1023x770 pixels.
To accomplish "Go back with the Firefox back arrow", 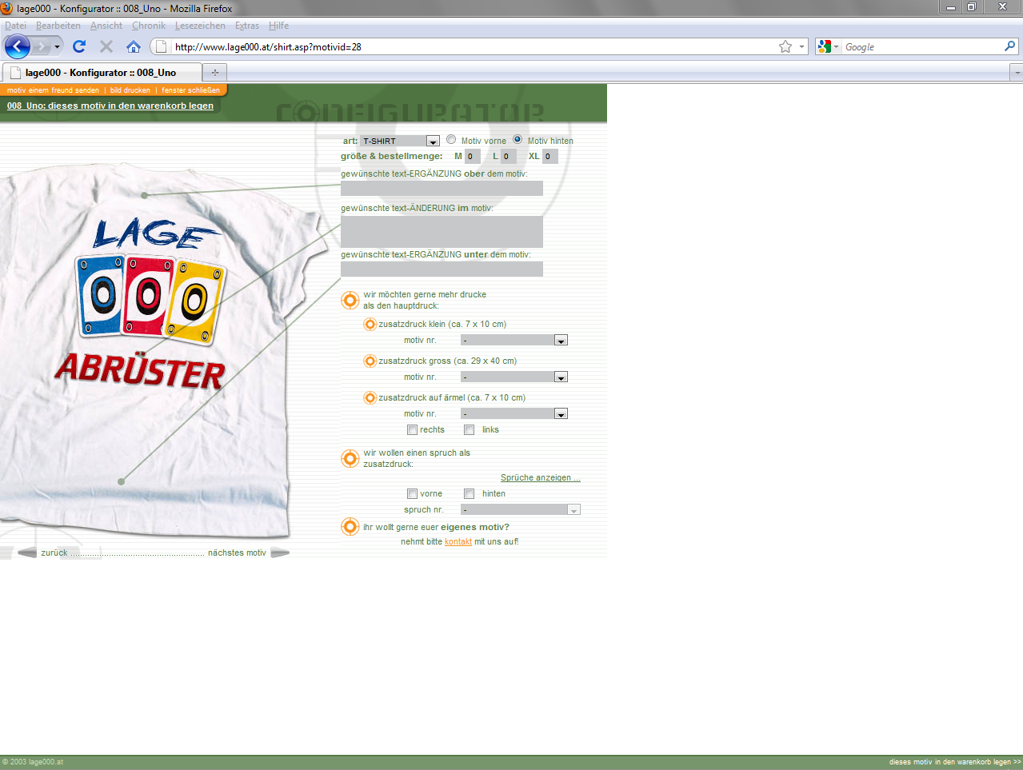I will [x=18, y=46].
